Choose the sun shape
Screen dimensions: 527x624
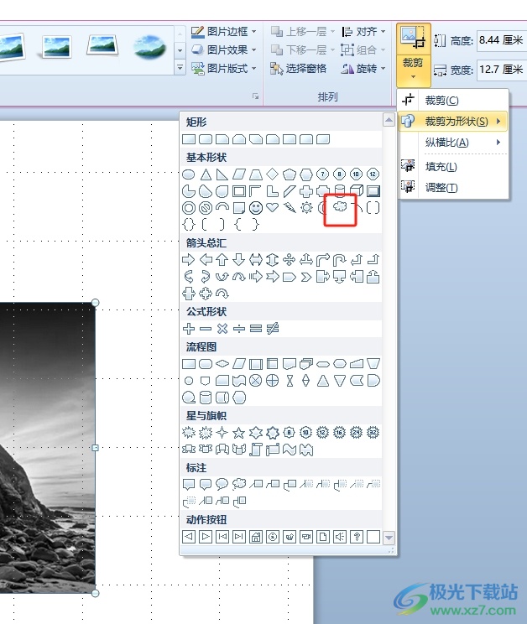(x=306, y=207)
